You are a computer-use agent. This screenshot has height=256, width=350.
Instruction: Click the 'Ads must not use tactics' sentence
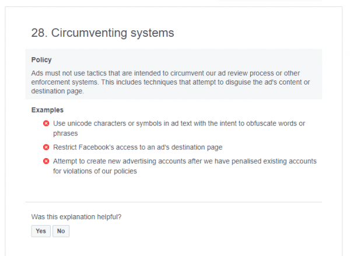(x=166, y=73)
